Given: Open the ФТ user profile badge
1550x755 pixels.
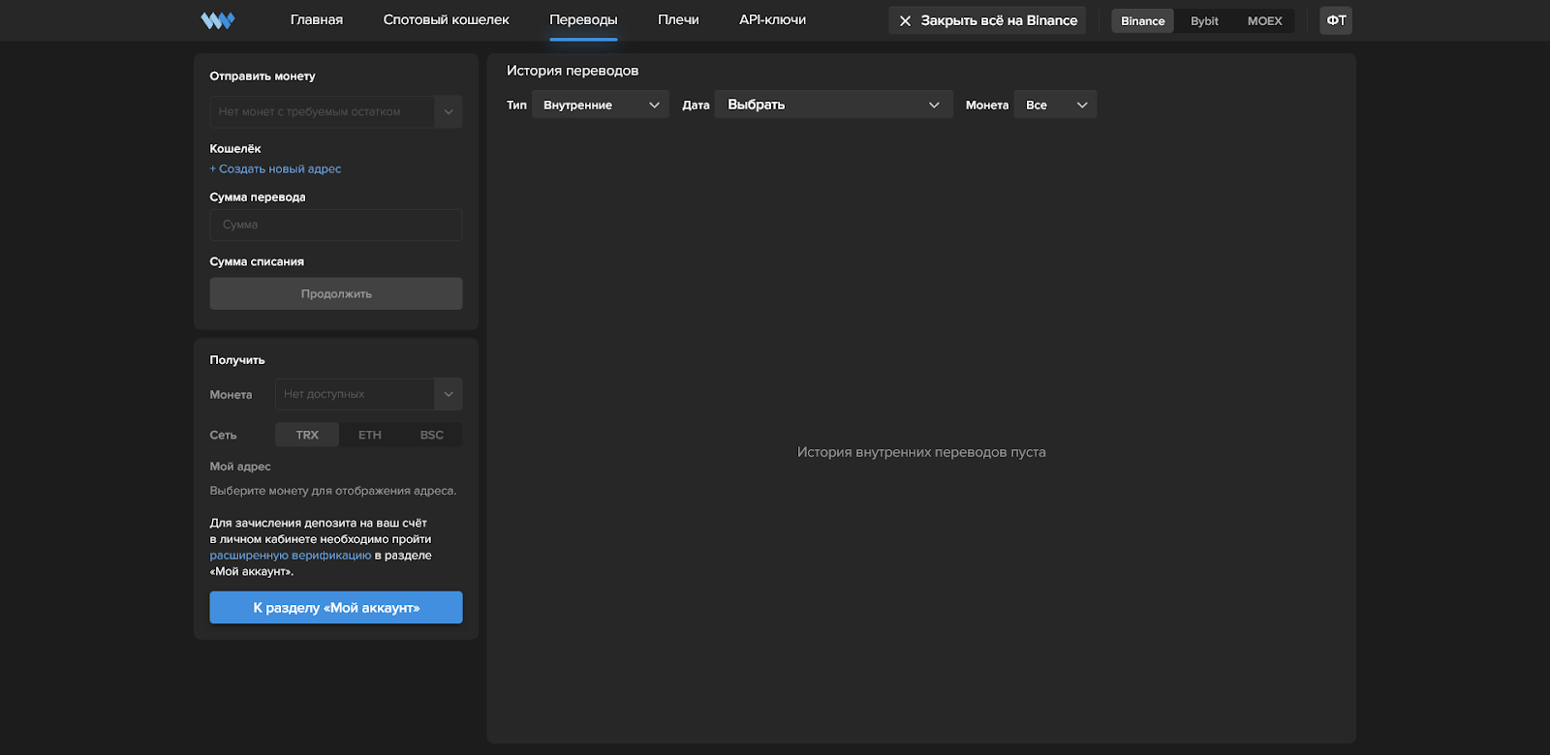Looking at the screenshot, I should 1336,20.
